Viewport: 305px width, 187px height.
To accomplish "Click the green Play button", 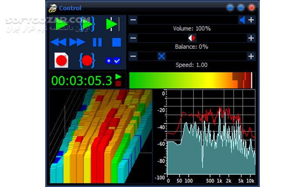I will click(x=61, y=24).
